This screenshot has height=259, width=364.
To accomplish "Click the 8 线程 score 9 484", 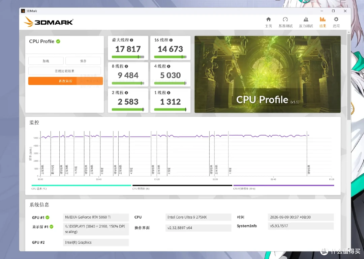I will [128, 75].
